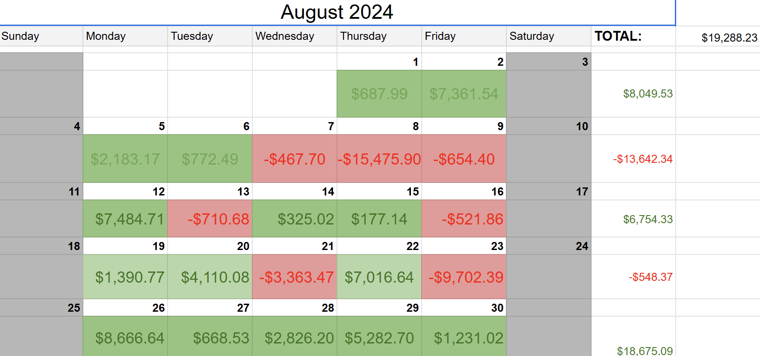Click the $7,361.54 profit cell
This screenshot has width=760, height=356.
(464, 94)
